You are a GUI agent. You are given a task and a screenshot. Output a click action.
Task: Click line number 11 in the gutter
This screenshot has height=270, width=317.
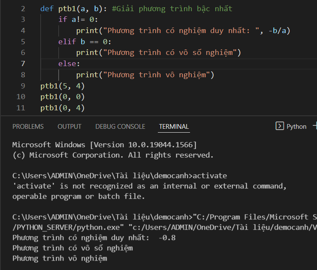pos(21,108)
